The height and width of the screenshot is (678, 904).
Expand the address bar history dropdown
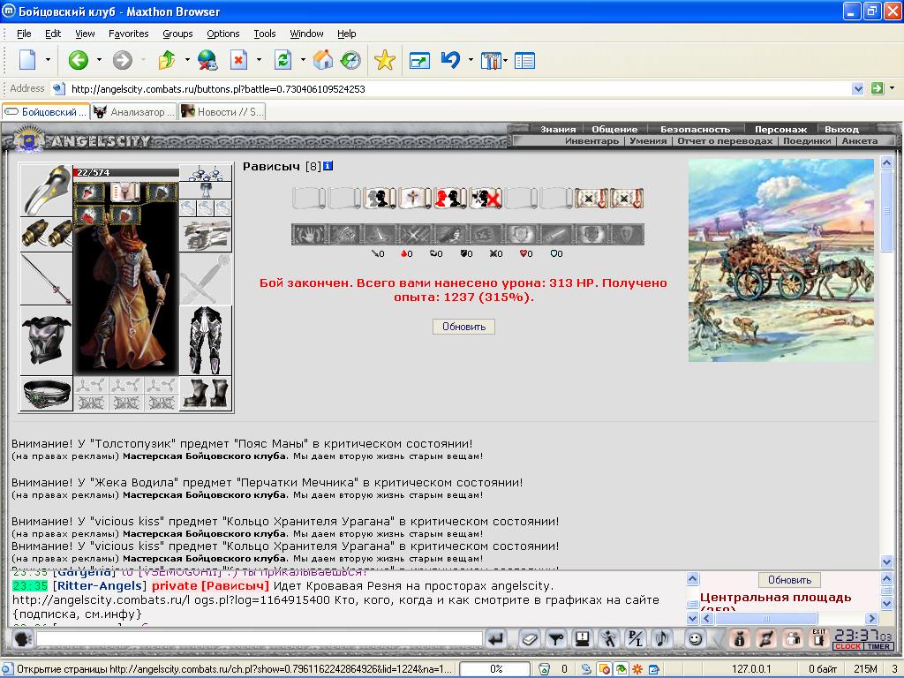point(858,88)
